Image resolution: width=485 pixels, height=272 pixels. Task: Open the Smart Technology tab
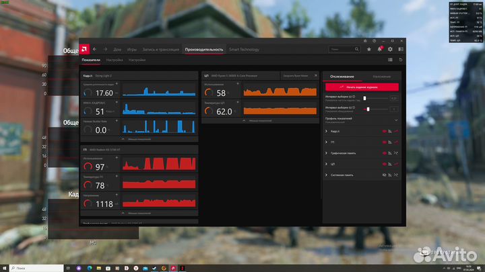pos(244,49)
